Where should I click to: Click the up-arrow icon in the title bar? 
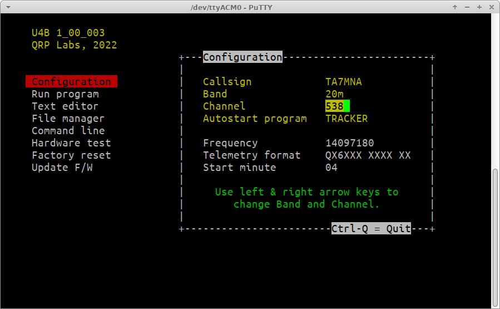click(455, 7)
